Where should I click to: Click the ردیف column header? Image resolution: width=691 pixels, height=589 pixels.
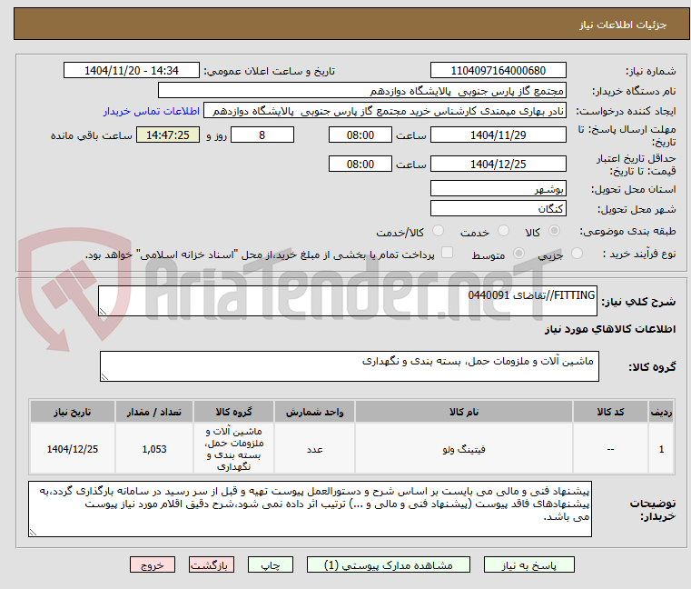[x=661, y=412]
